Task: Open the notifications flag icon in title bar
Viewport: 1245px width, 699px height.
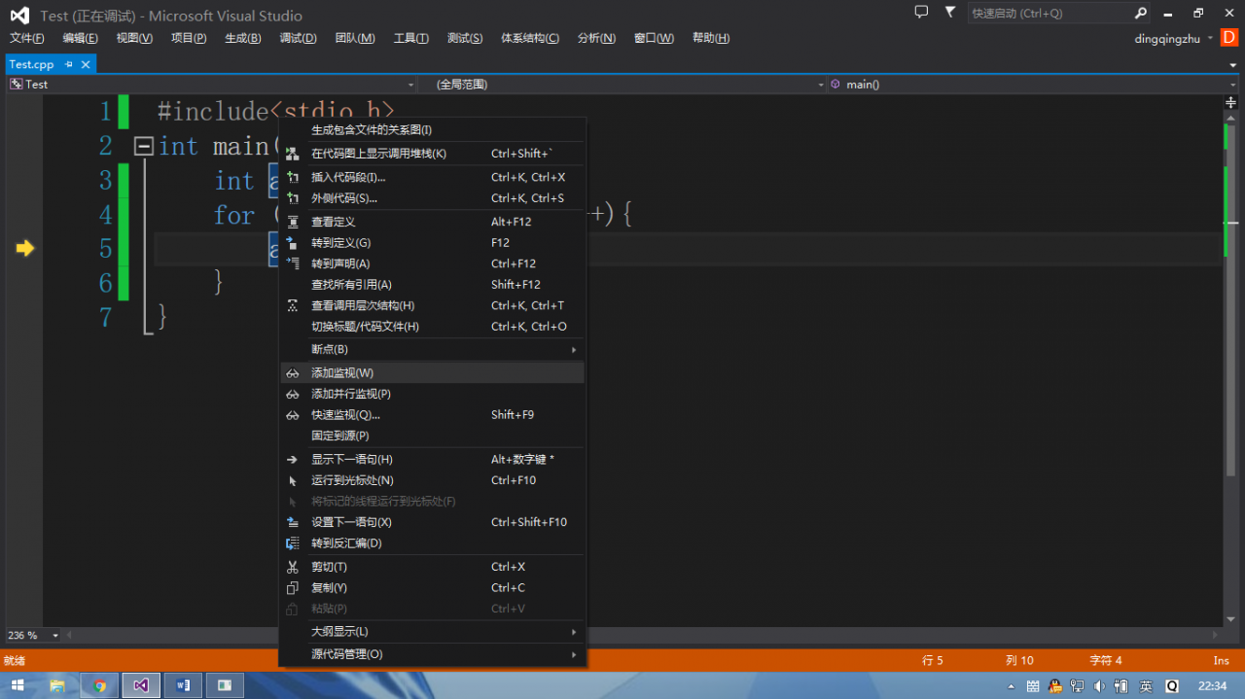Action: [x=949, y=13]
